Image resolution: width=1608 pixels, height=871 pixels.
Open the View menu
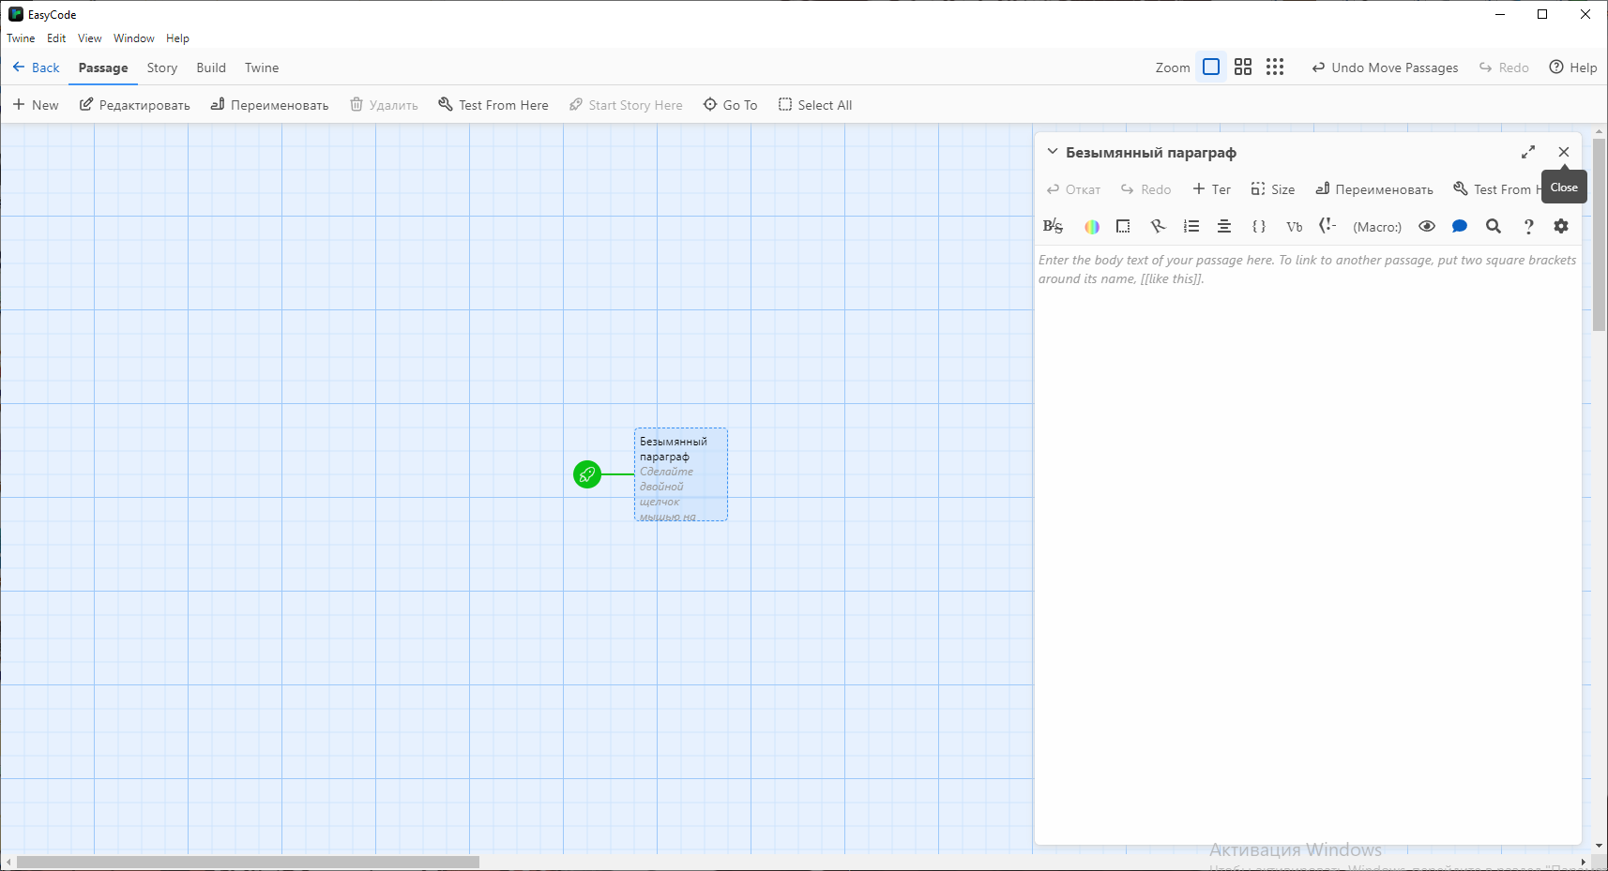(x=89, y=38)
